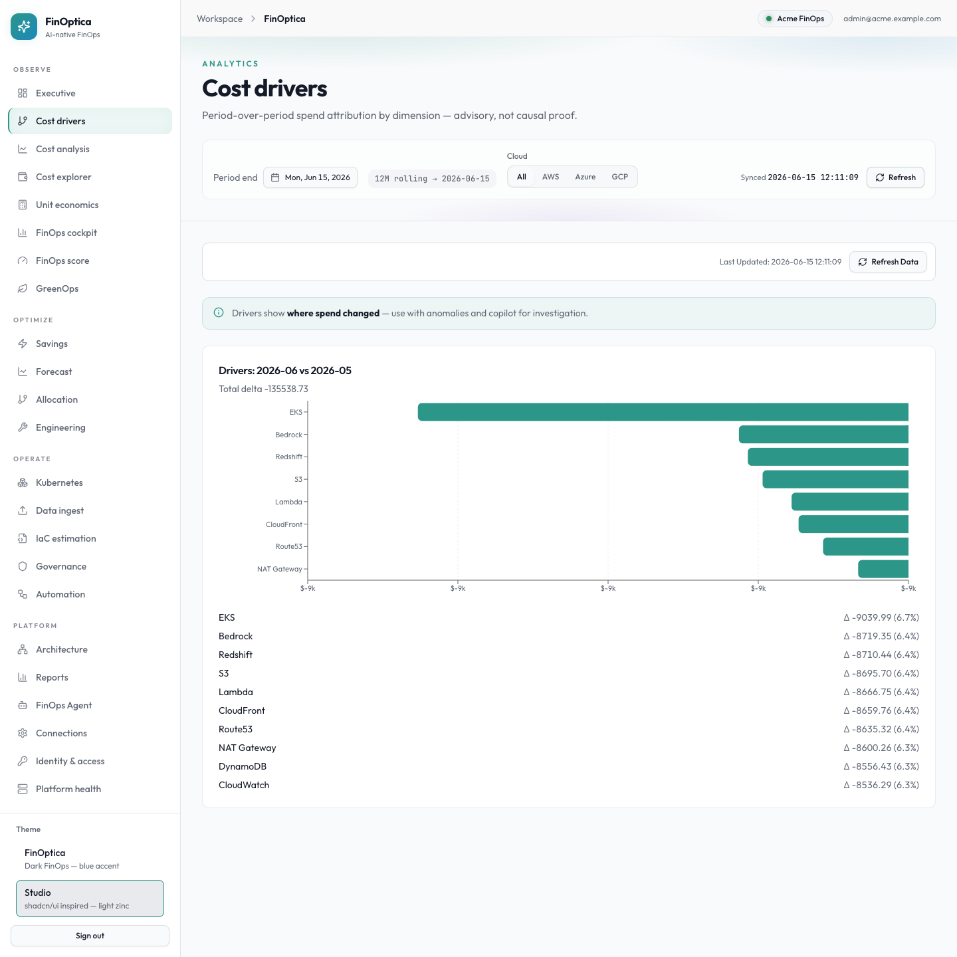
Task: Click the Lambda delta value -8666.75
Action: 881,692
